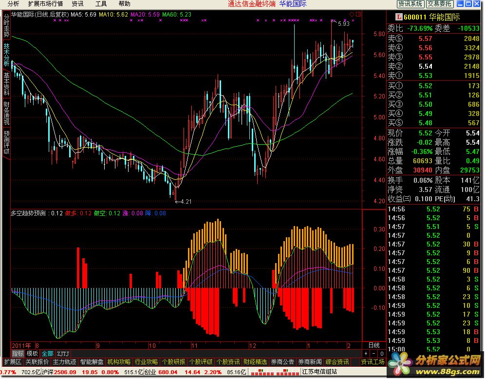
Task: Click the 创业 index value 680.04
Action: coord(168,372)
